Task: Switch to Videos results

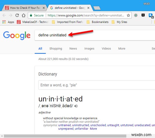Action: [106, 48]
